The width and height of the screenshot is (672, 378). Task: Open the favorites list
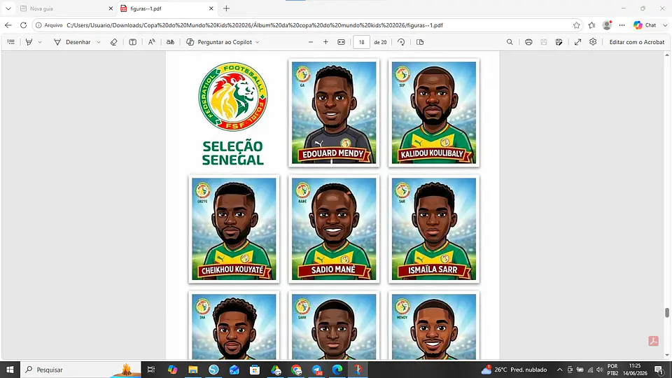click(x=592, y=25)
